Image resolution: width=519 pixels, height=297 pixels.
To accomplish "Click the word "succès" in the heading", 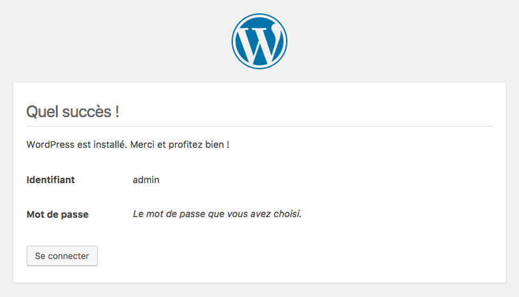I will pyautogui.click(x=84, y=111).
